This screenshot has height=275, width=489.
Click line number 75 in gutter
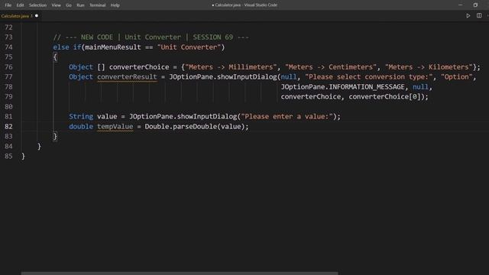pos(8,57)
